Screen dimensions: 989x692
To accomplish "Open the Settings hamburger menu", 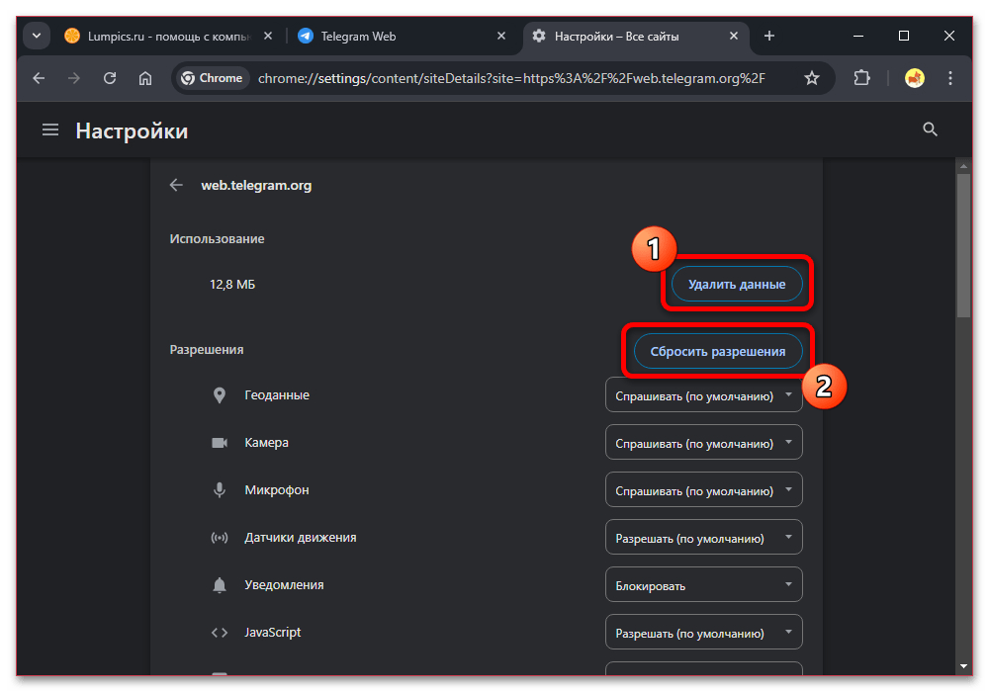I will (50, 130).
